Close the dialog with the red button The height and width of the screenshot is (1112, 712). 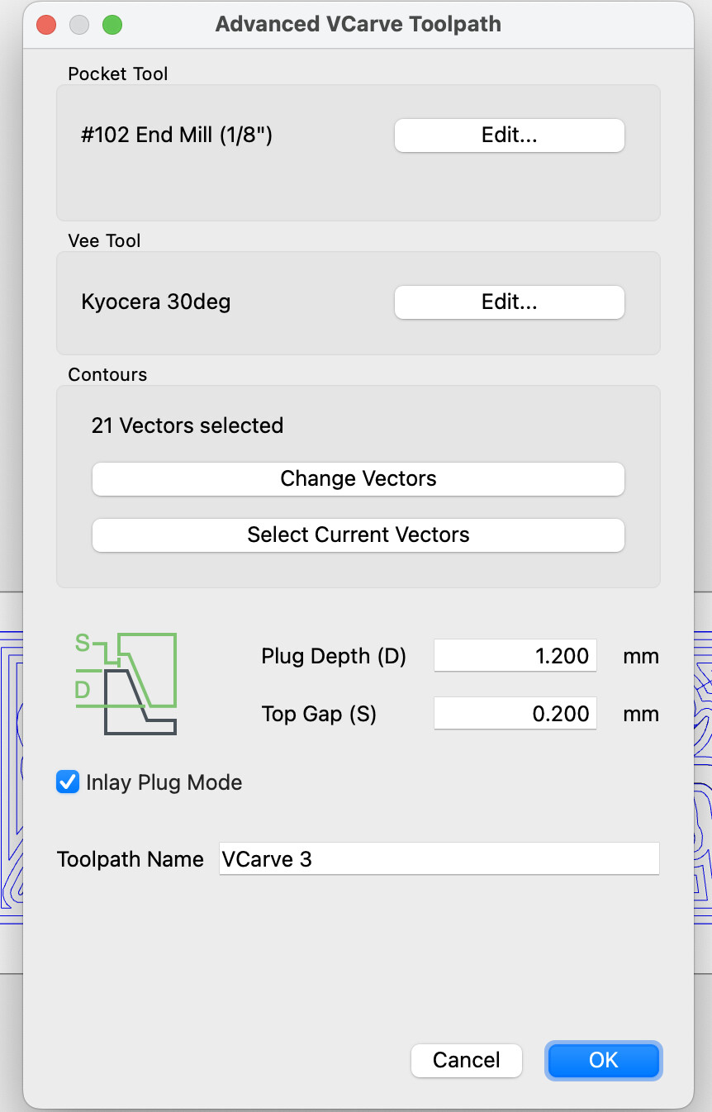click(x=46, y=25)
